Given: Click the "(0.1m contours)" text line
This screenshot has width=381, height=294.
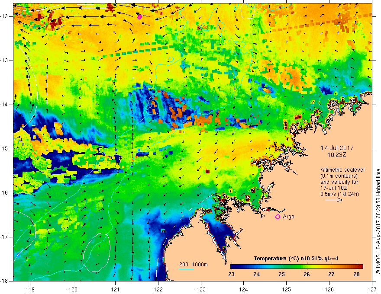Looking at the screenshot, I should 339,176.
